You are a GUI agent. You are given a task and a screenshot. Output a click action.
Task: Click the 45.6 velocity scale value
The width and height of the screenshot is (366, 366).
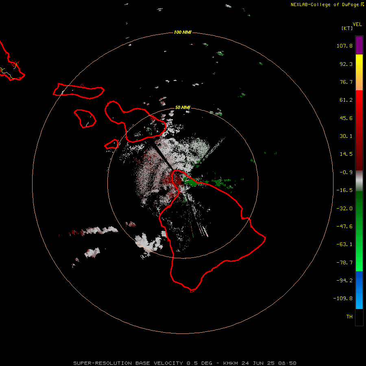tap(346, 118)
